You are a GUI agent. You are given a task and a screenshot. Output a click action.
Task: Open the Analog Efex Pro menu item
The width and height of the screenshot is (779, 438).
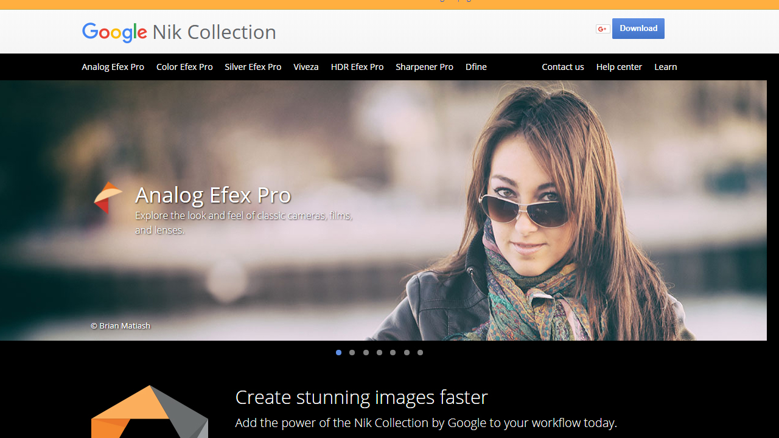click(x=113, y=67)
